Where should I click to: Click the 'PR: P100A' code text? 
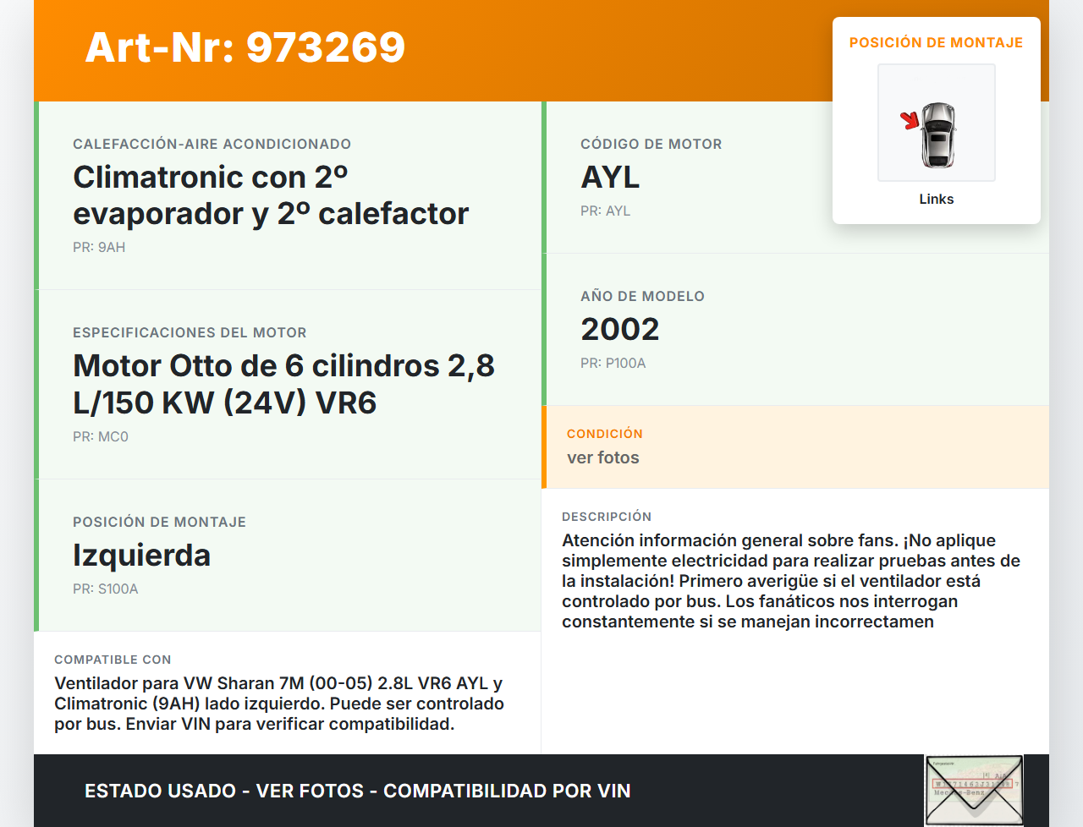613,364
